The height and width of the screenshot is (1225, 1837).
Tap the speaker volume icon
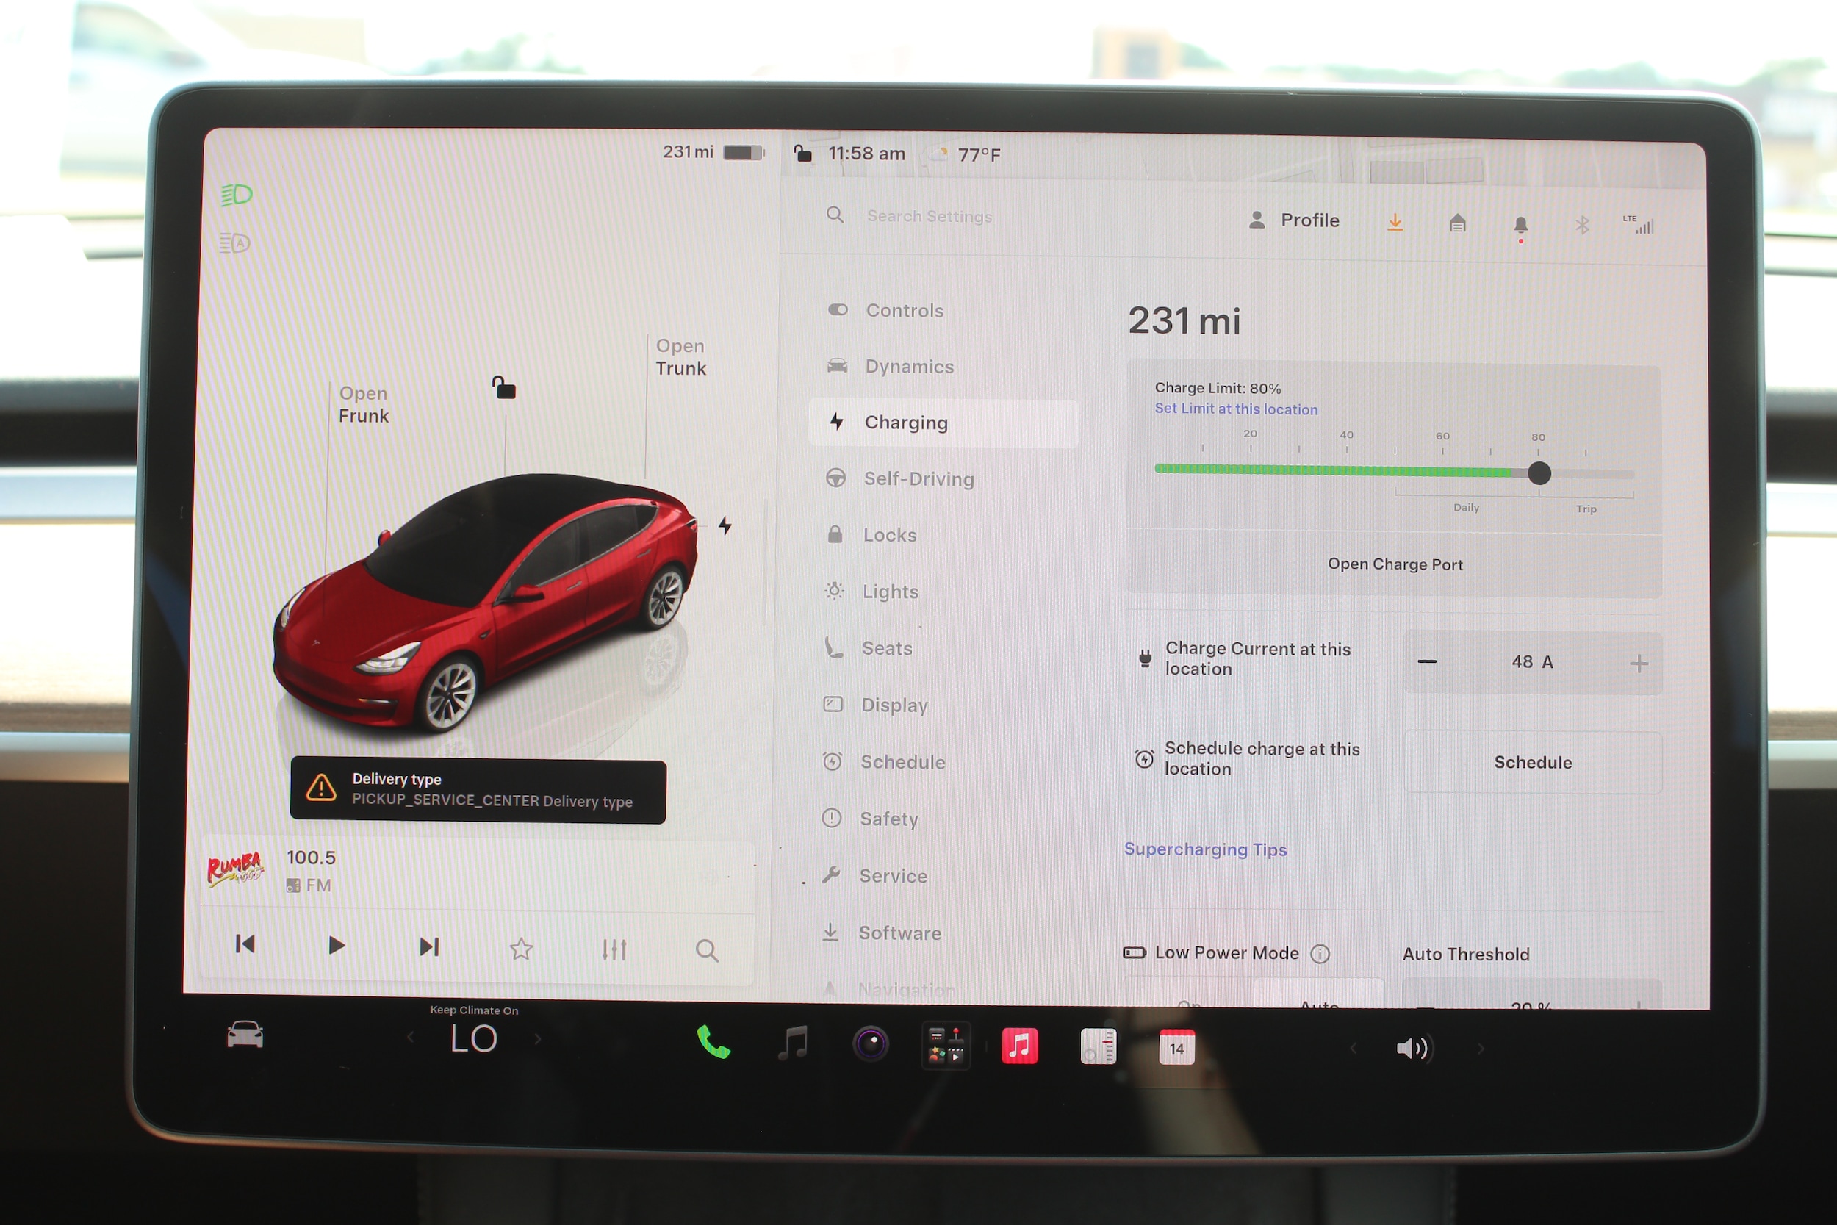1413,1049
